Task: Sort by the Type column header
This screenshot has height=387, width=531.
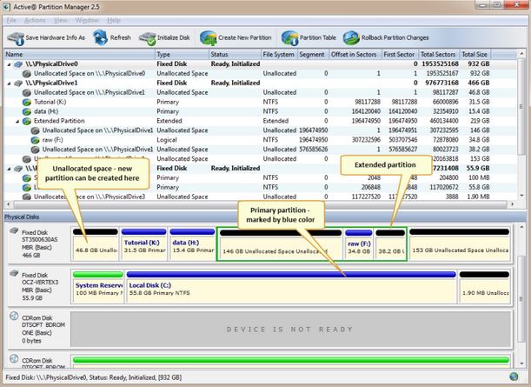Action: 183,54
